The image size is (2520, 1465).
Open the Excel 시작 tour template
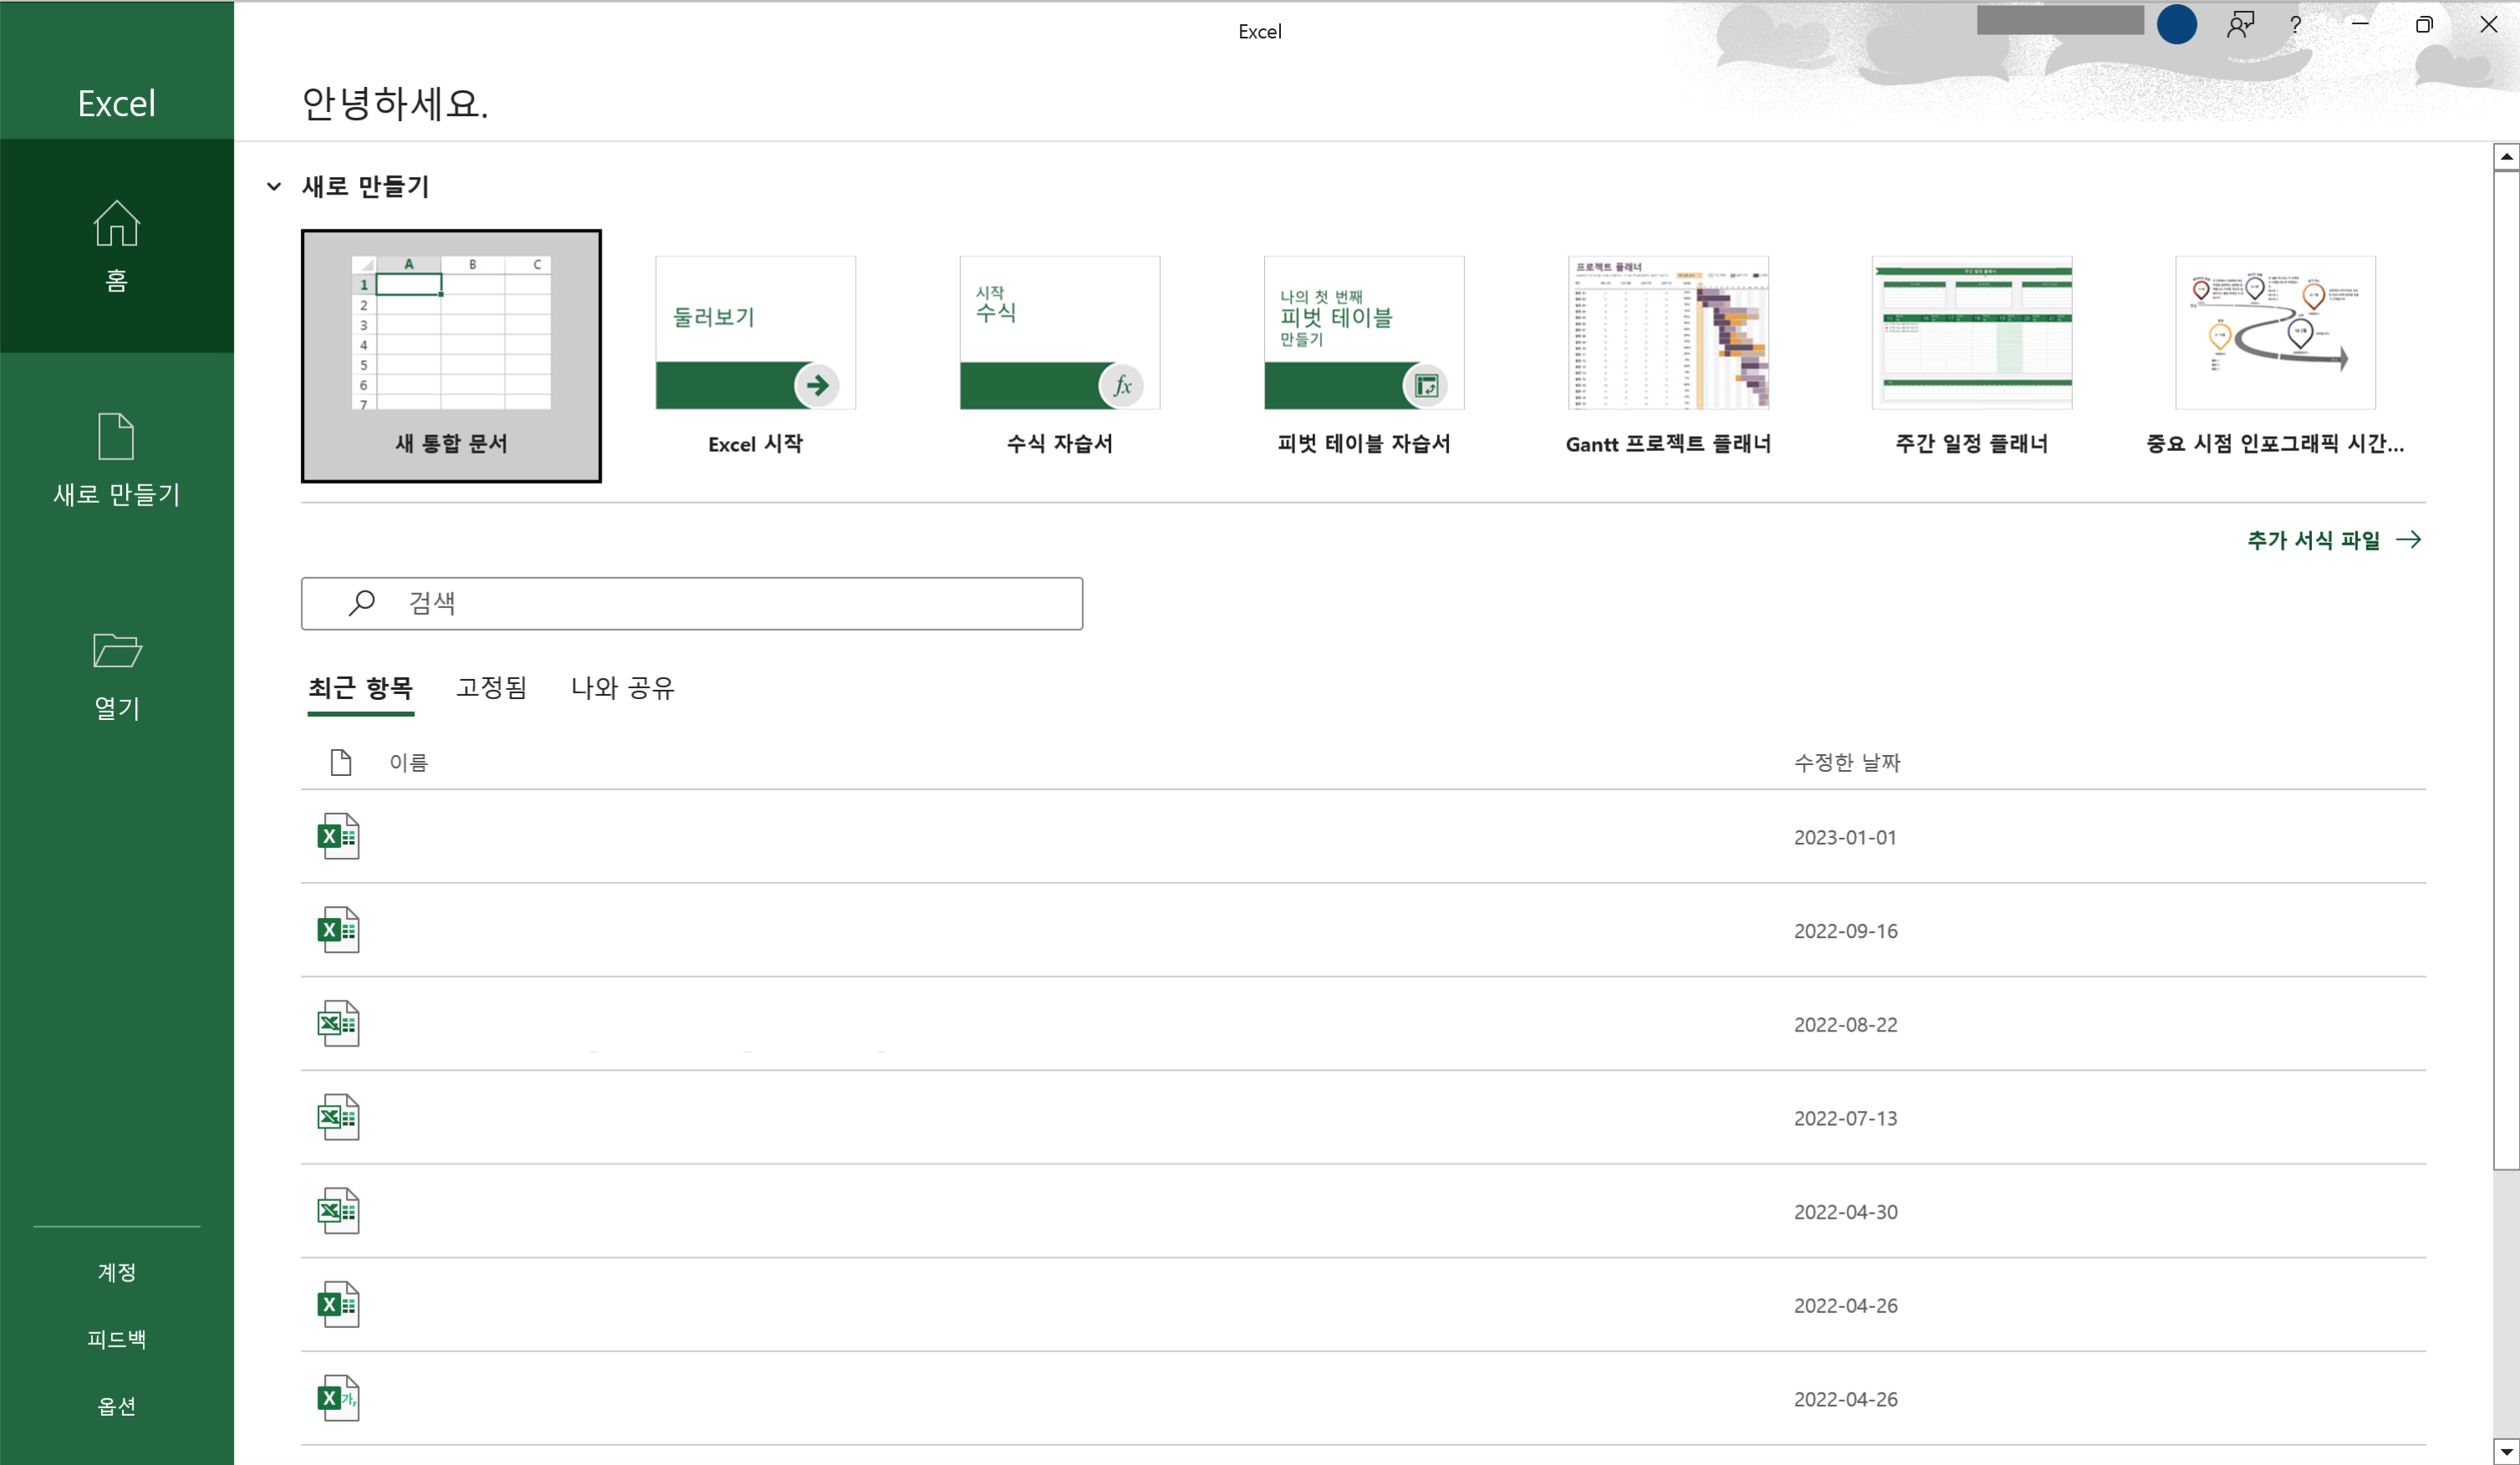[756, 356]
